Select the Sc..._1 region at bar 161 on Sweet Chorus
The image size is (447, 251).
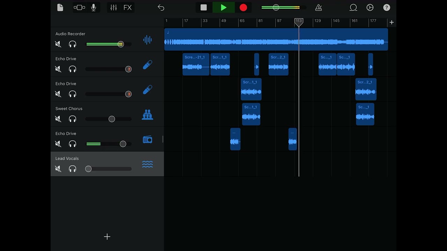click(365, 114)
